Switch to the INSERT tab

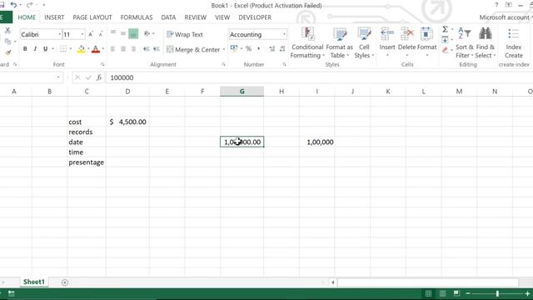(x=54, y=17)
